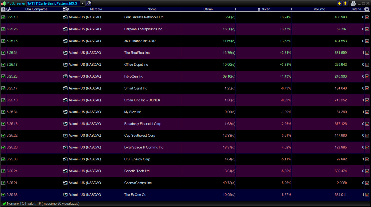Click green arrow icon for Cap Southwest Corp

pyautogui.click(x=3, y=136)
